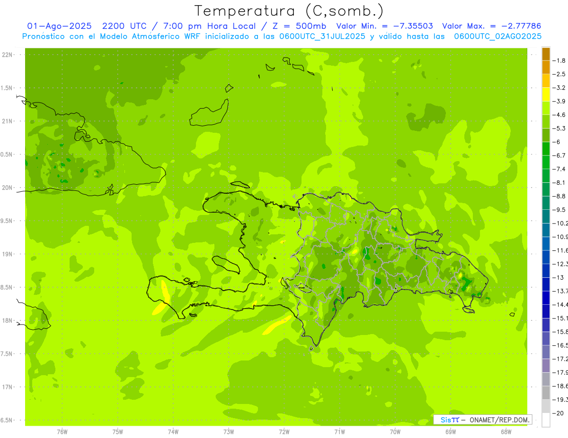Viewport: 568px width, 438px height.
Task: Click the "71W" longitude label
Action: coord(339,432)
